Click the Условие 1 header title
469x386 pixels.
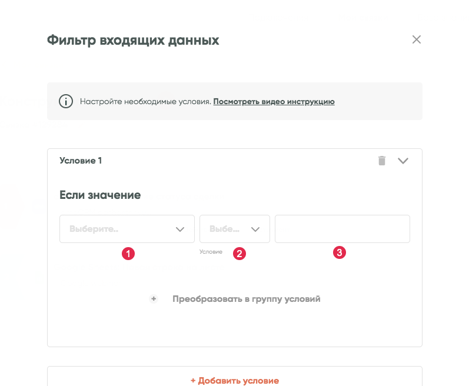[81, 161]
